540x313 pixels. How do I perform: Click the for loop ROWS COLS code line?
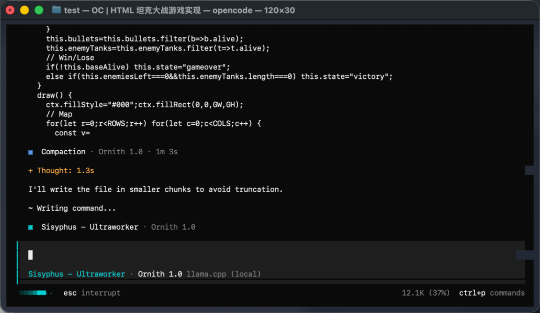(153, 124)
